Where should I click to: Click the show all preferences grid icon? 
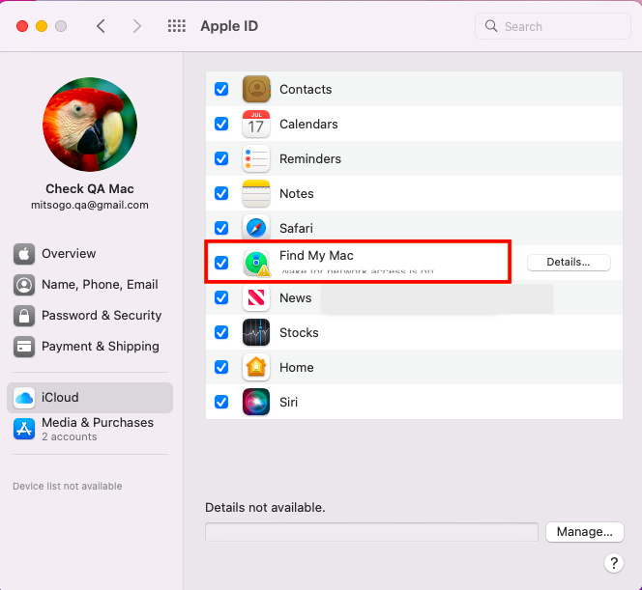(x=177, y=26)
